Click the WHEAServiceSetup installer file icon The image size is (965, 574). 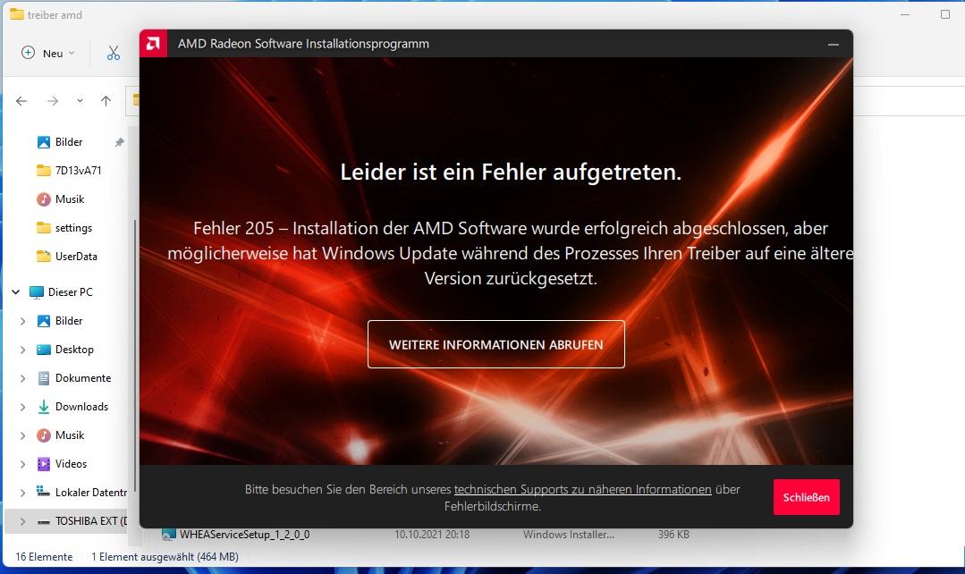tap(169, 535)
